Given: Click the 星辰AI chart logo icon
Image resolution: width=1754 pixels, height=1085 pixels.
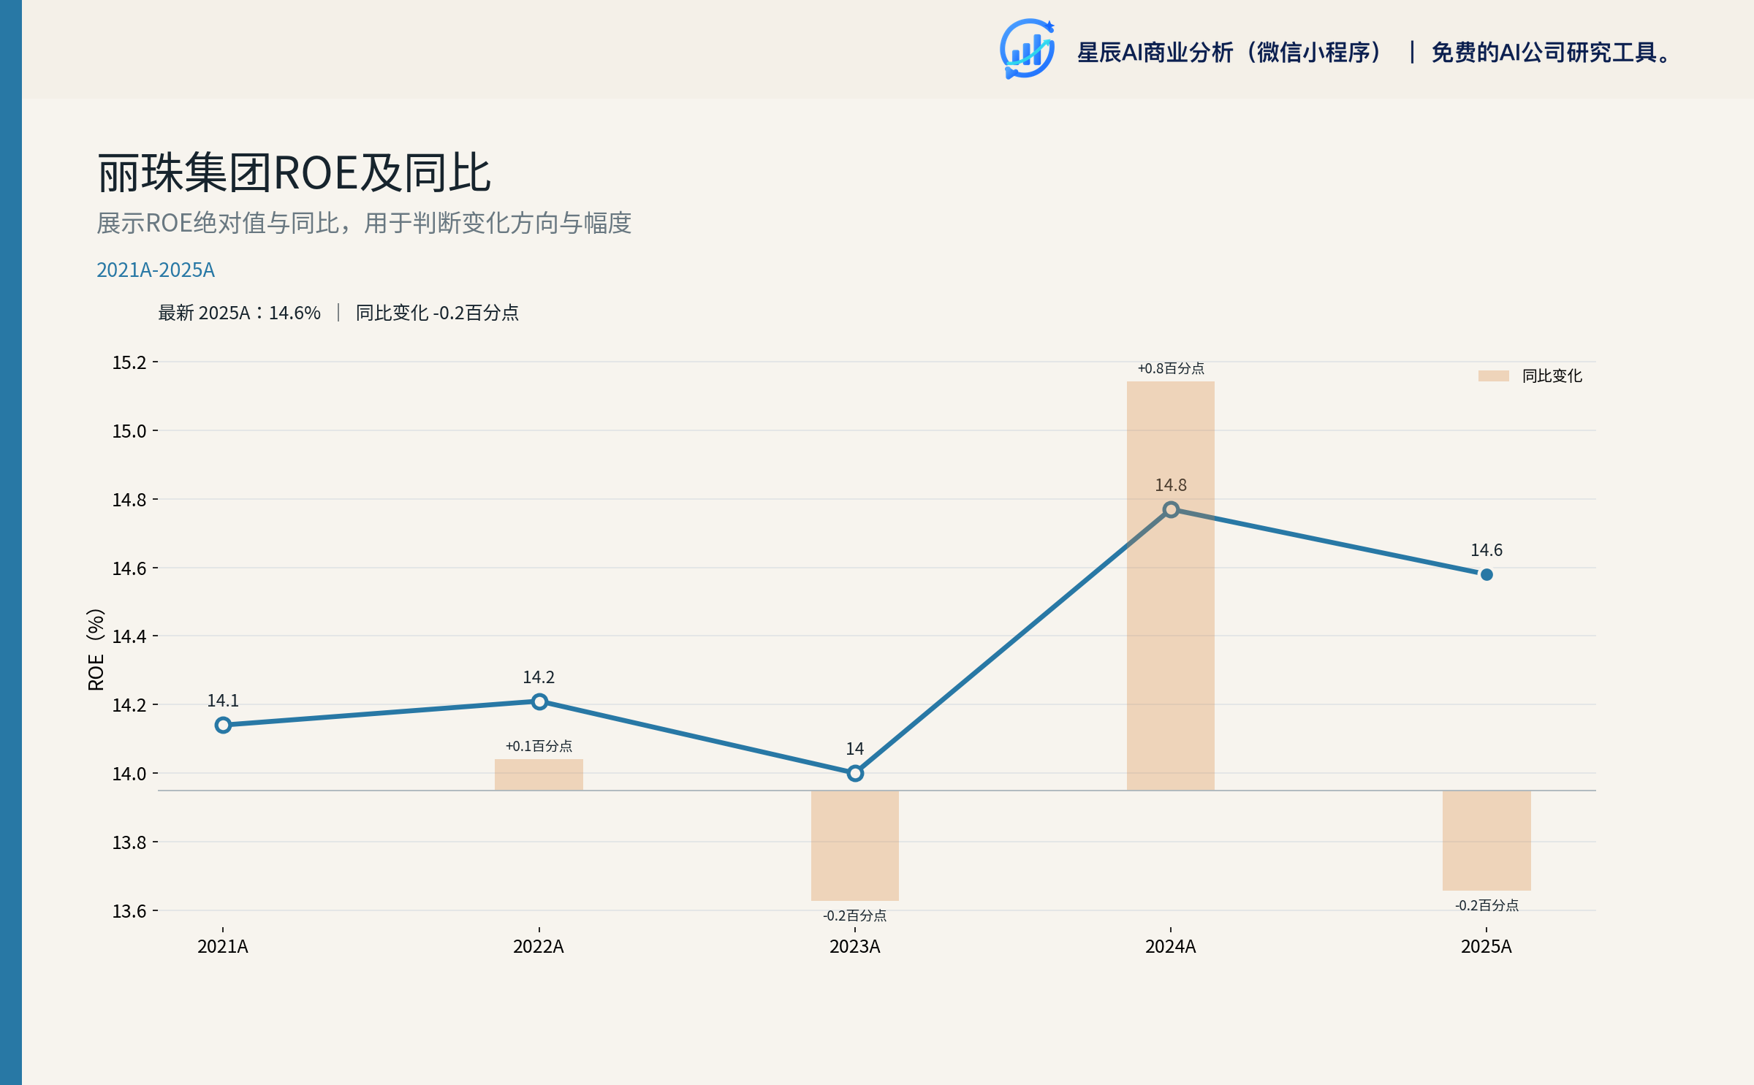Looking at the screenshot, I should [1027, 49].
